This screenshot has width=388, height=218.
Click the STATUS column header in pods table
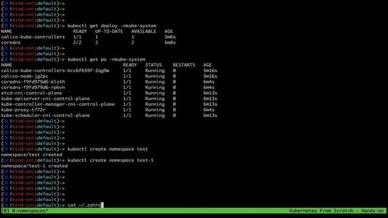153,65
